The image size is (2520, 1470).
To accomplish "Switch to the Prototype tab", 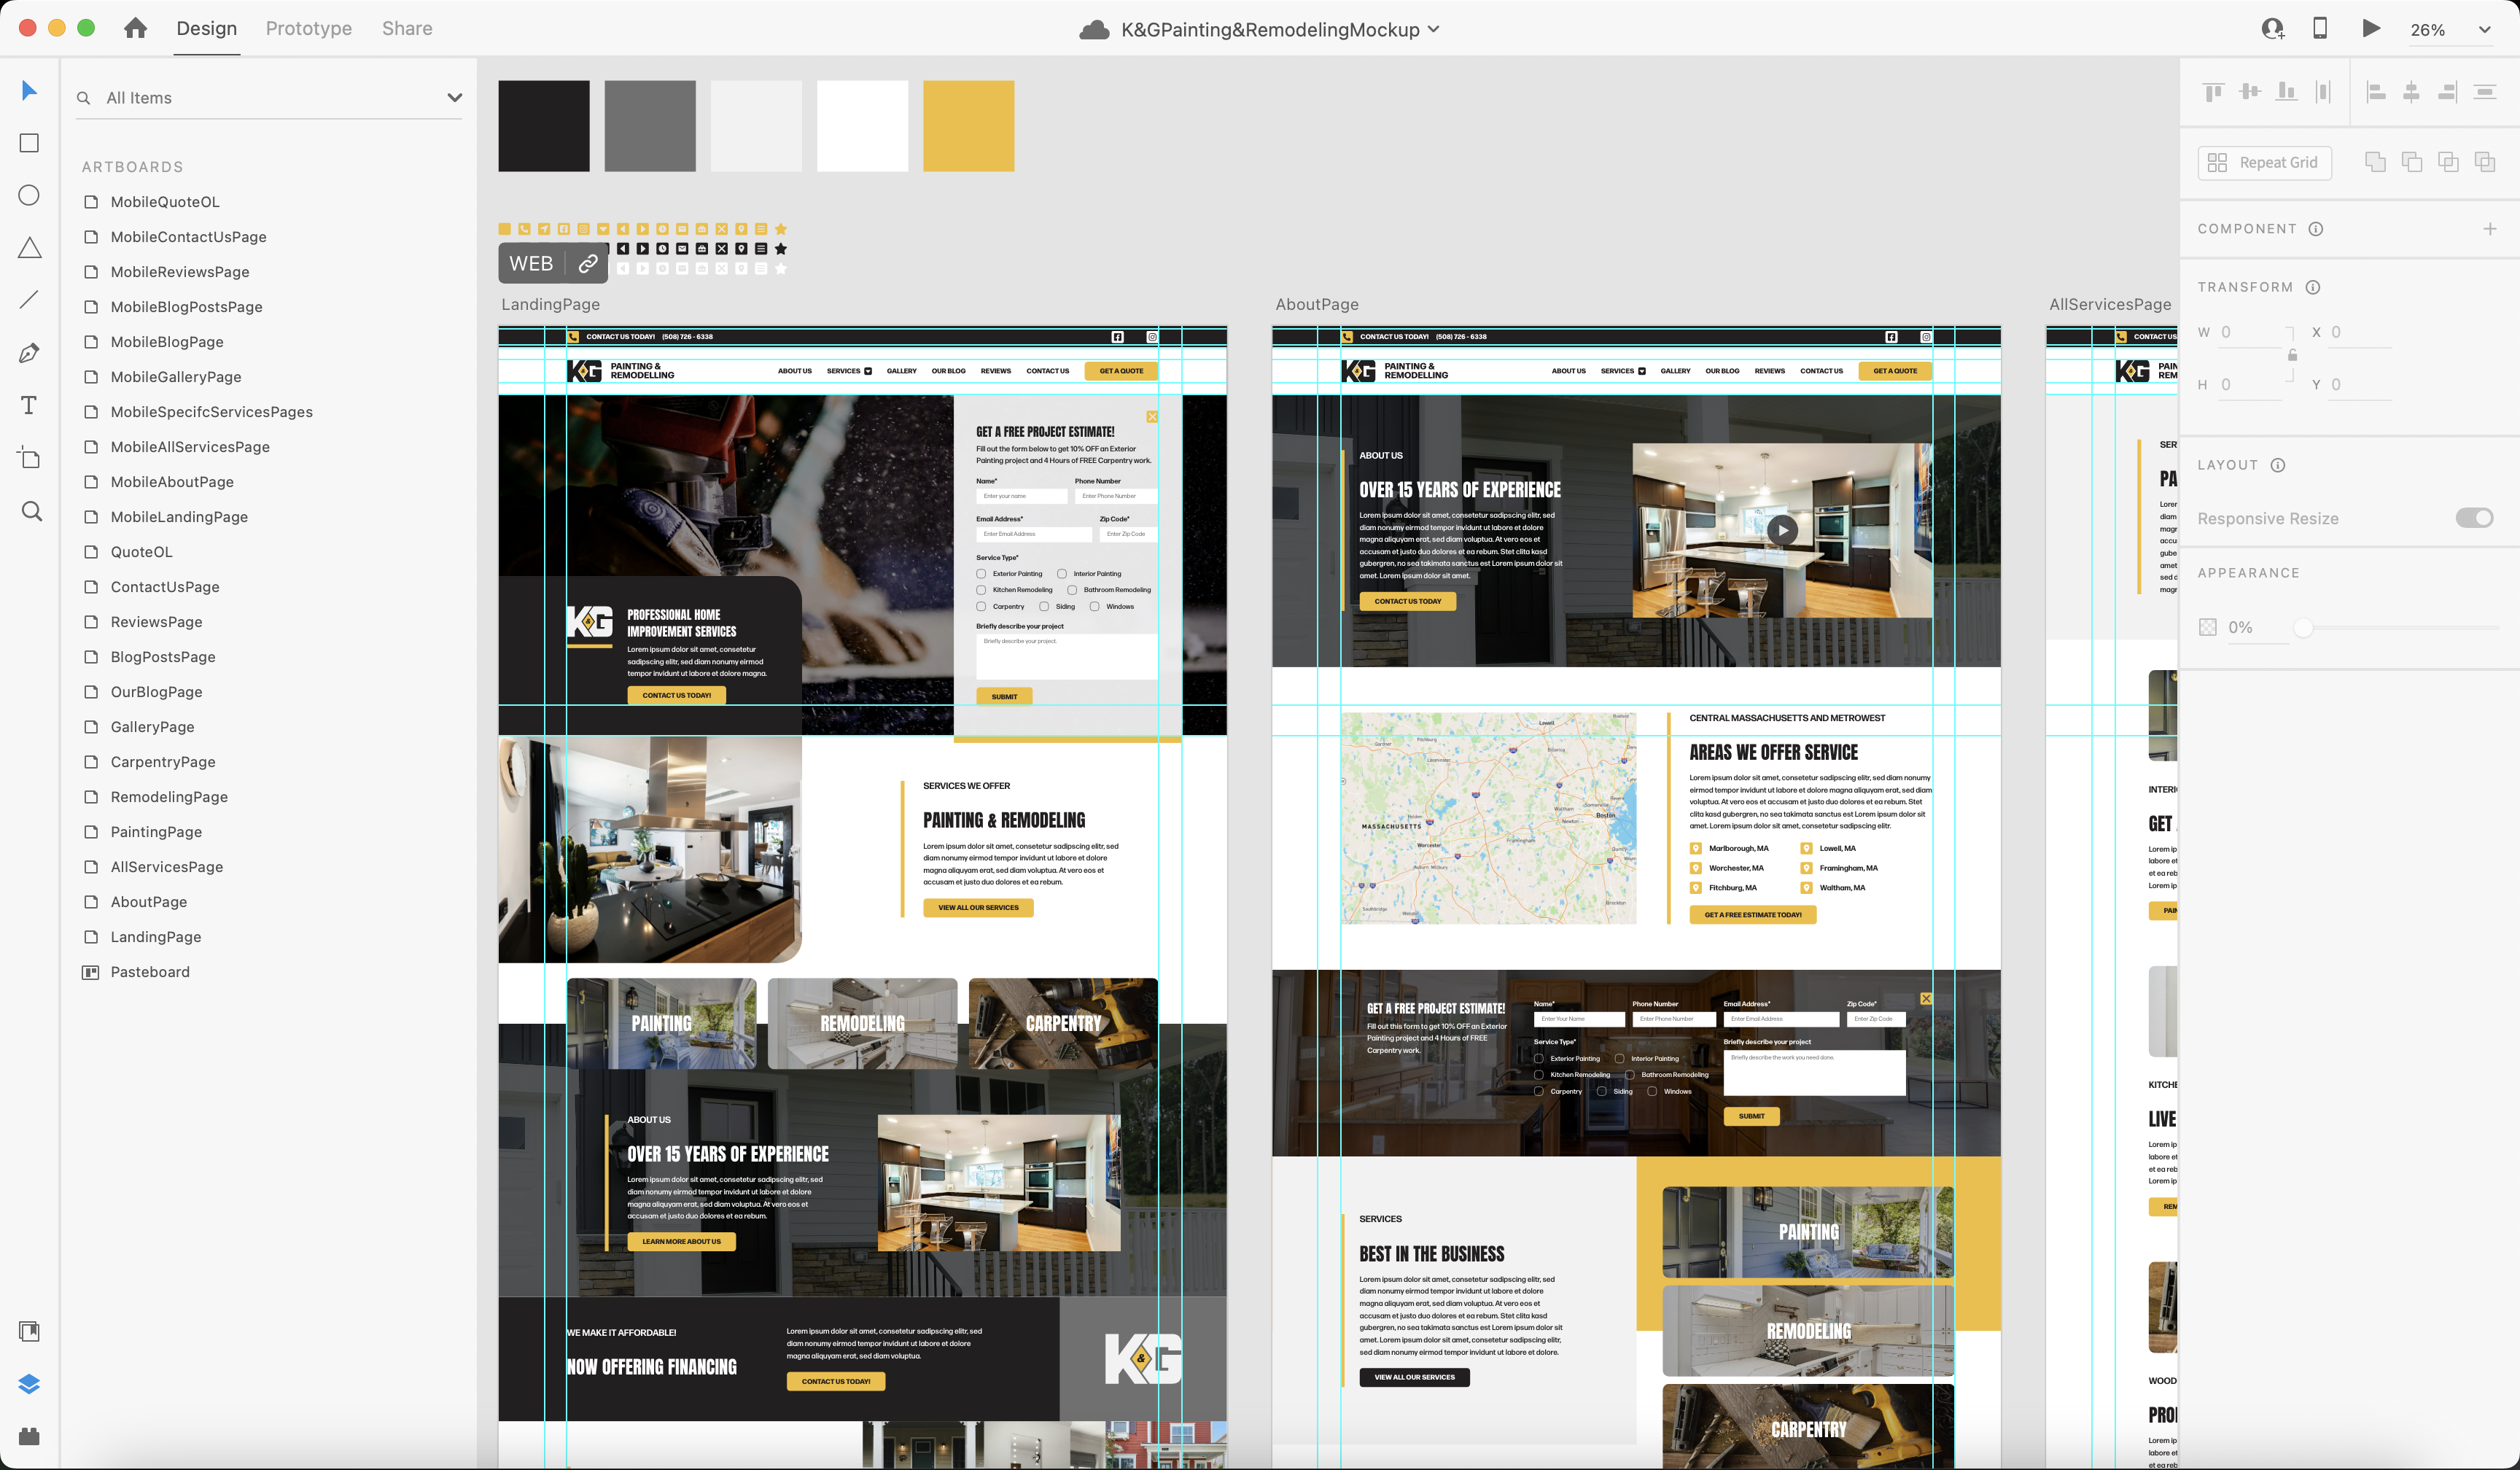I will tap(308, 28).
